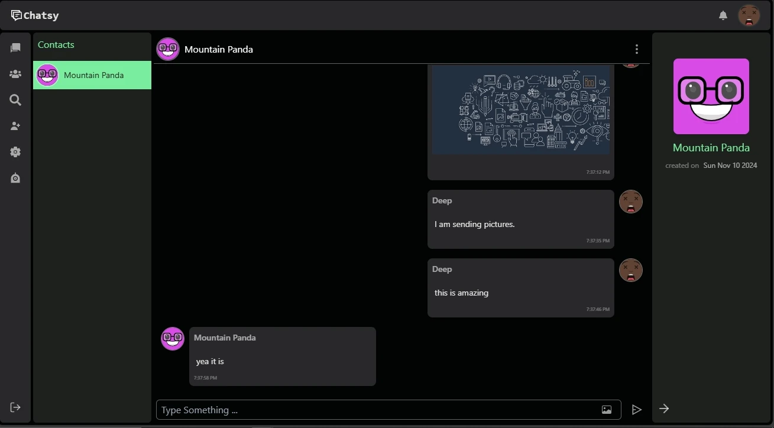774x428 pixels.
Task: Click the Chatsy logo
Action: pyautogui.click(x=35, y=15)
